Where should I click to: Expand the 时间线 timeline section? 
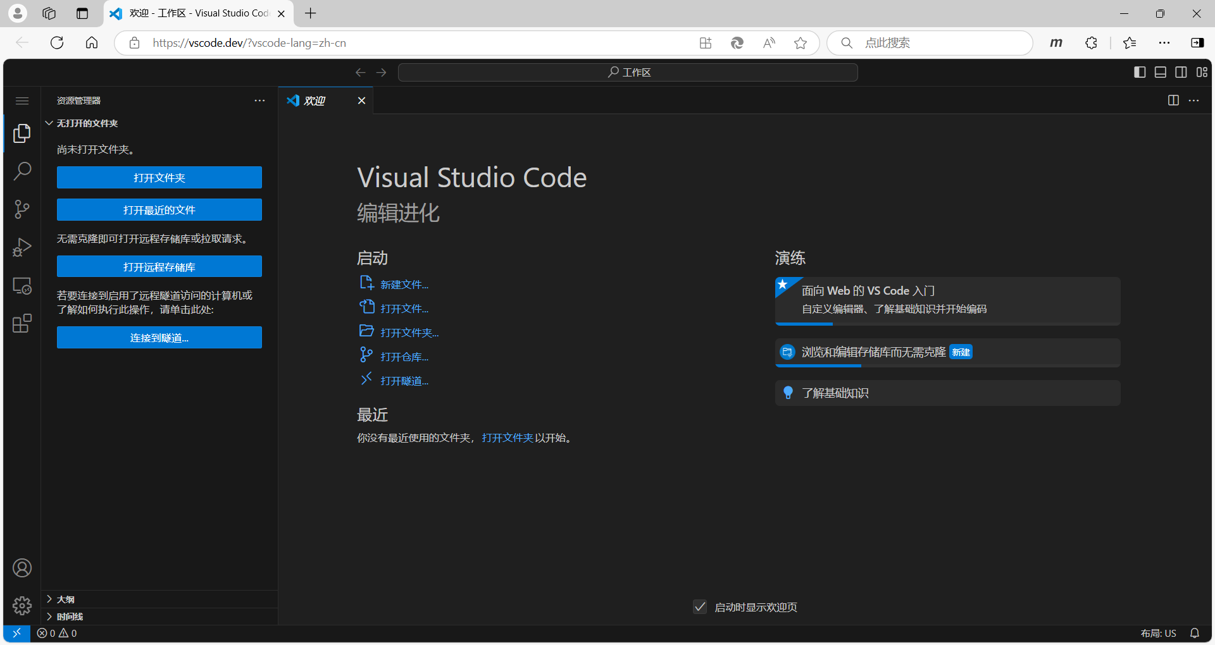[159, 617]
